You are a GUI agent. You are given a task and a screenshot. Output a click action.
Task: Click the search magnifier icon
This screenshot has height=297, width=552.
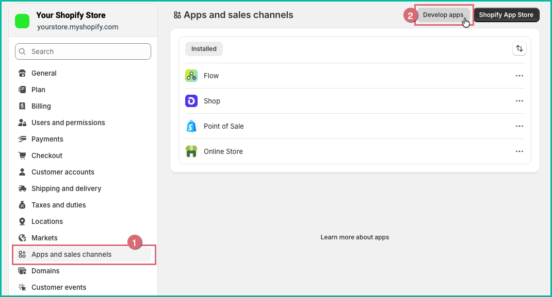click(22, 51)
